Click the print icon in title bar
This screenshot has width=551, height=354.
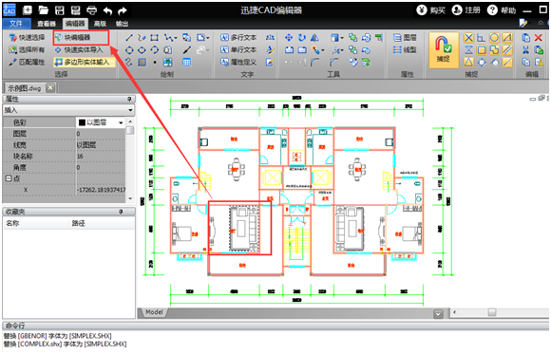(92, 10)
